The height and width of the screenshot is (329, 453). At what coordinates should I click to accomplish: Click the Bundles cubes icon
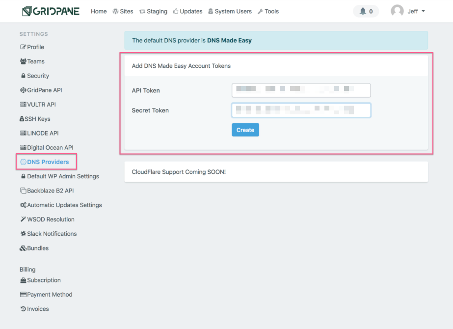23,248
